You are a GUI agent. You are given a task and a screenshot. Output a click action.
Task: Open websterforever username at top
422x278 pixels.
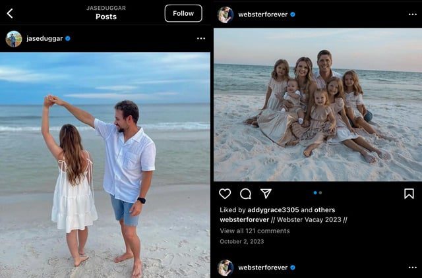pyautogui.click(x=262, y=14)
